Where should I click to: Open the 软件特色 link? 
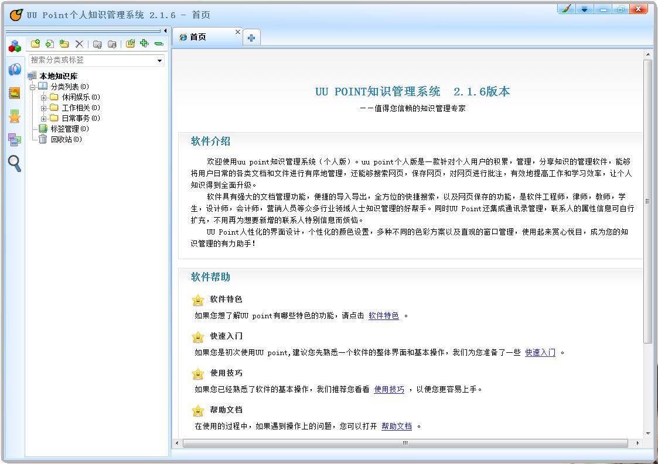pyautogui.click(x=383, y=316)
